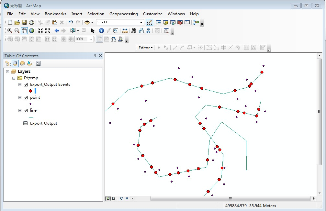Image resolution: width=326 pixels, height=211 pixels.
Task: Choose the Select Features tool
Action: coord(73,31)
